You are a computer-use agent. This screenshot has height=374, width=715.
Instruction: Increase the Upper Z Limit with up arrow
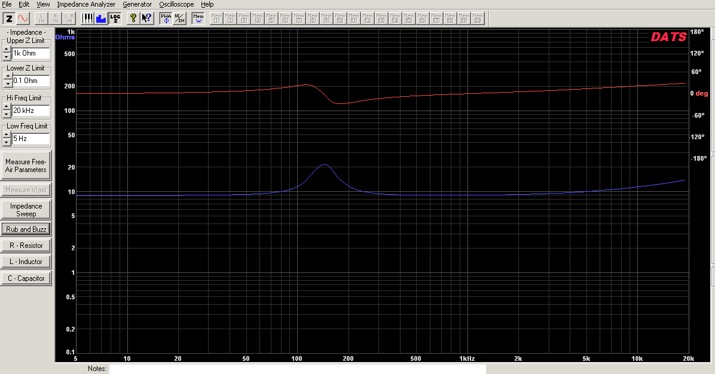pos(7,50)
